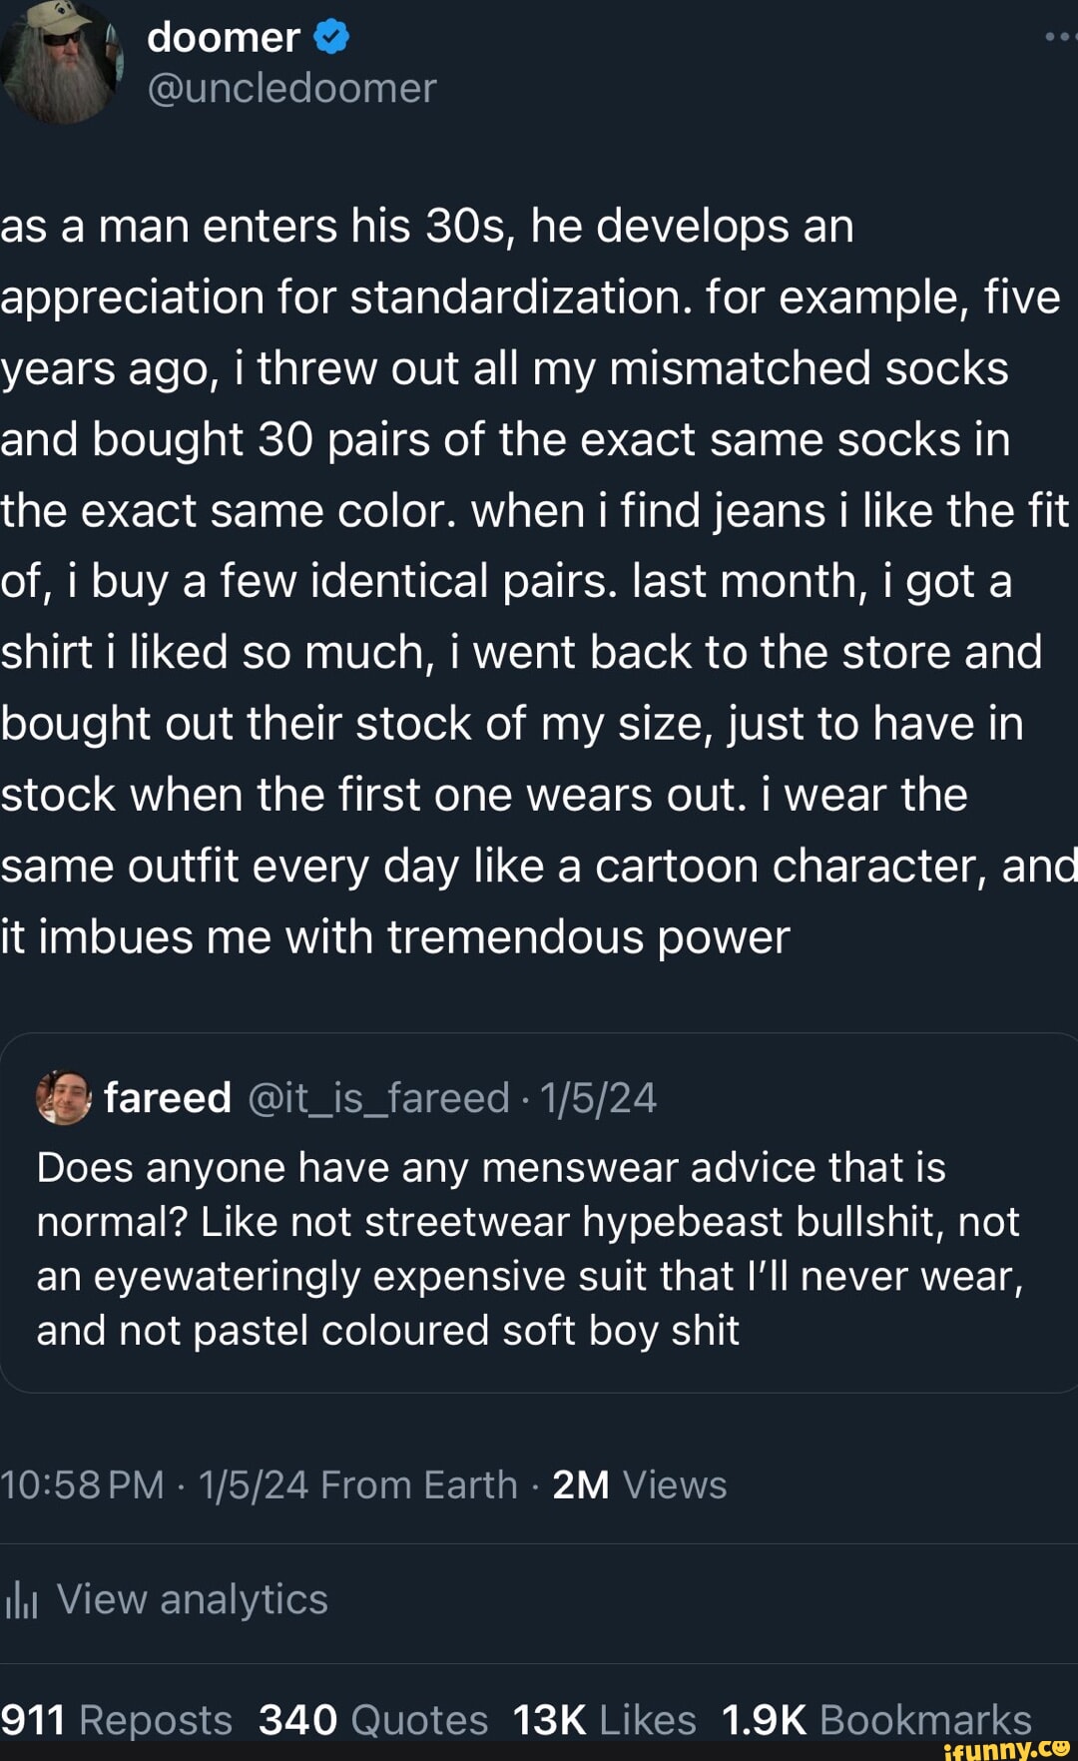1078x1761 pixels.
Task: Click the fareed display name
Action: 168,1097
